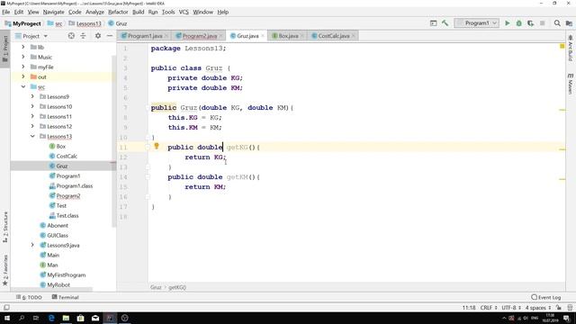Open the Ant Build side panel
This screenshot has width=576, height=324.
coord(570,48)
